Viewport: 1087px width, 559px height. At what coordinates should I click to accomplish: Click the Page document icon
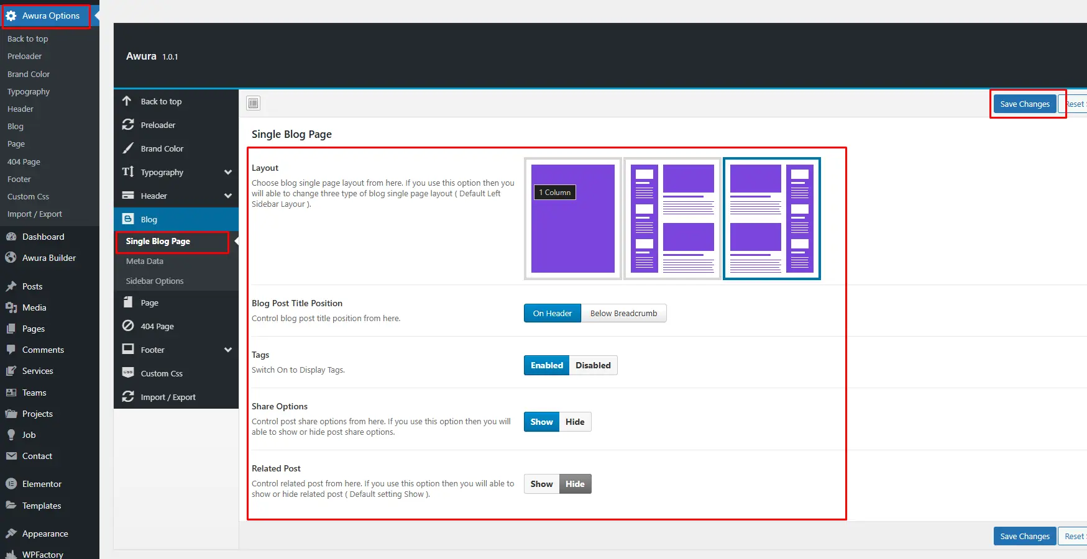tap(128, 302)
